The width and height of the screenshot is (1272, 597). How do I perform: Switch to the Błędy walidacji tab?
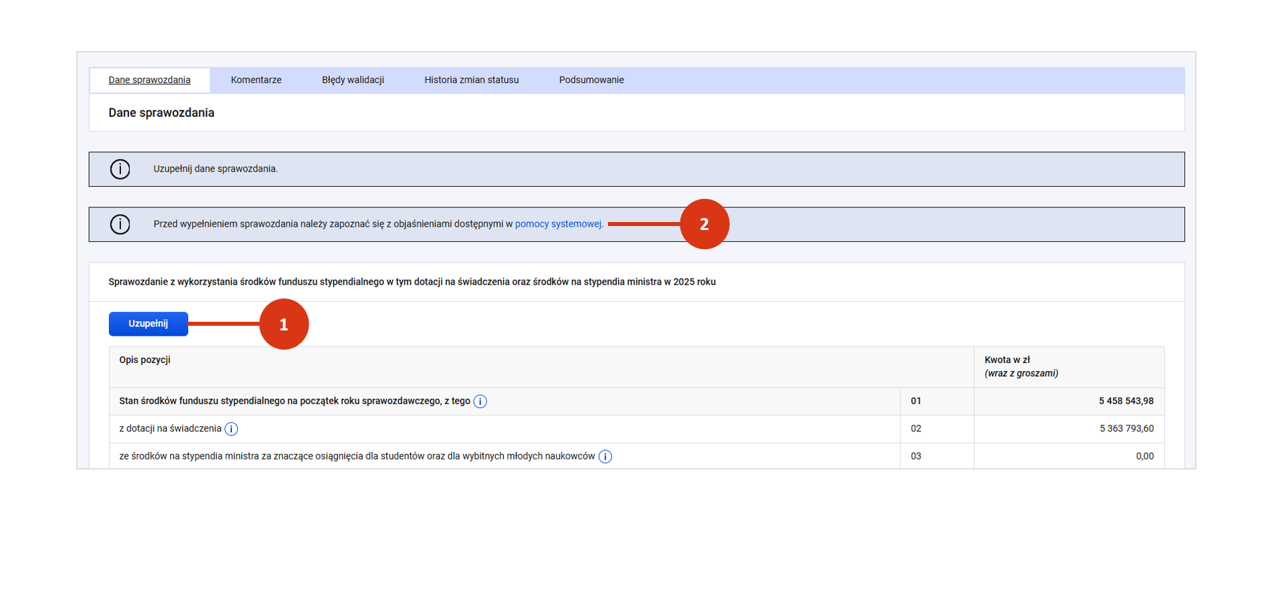353,80
